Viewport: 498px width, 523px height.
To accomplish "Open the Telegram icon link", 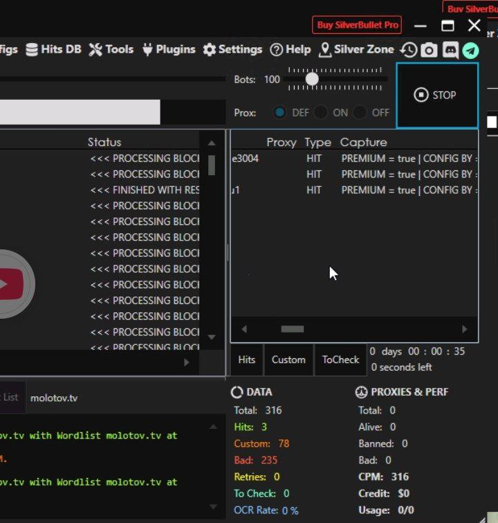I will [x=470, y=50].
